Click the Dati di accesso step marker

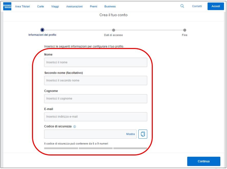[114, 30]
